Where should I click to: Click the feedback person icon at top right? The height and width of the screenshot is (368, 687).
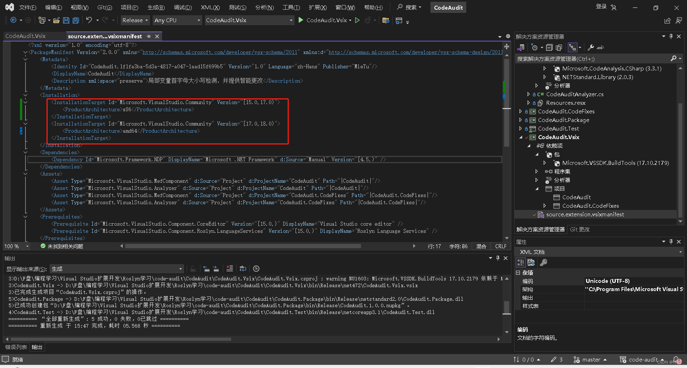click(678, 21)
